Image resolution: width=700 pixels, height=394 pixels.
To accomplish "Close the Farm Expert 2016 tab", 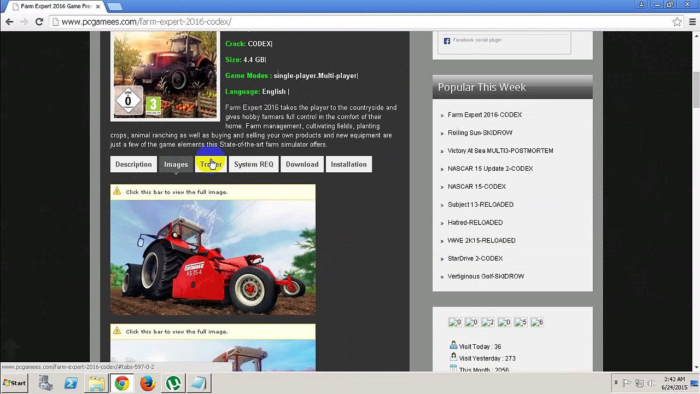I will point(98,7).
